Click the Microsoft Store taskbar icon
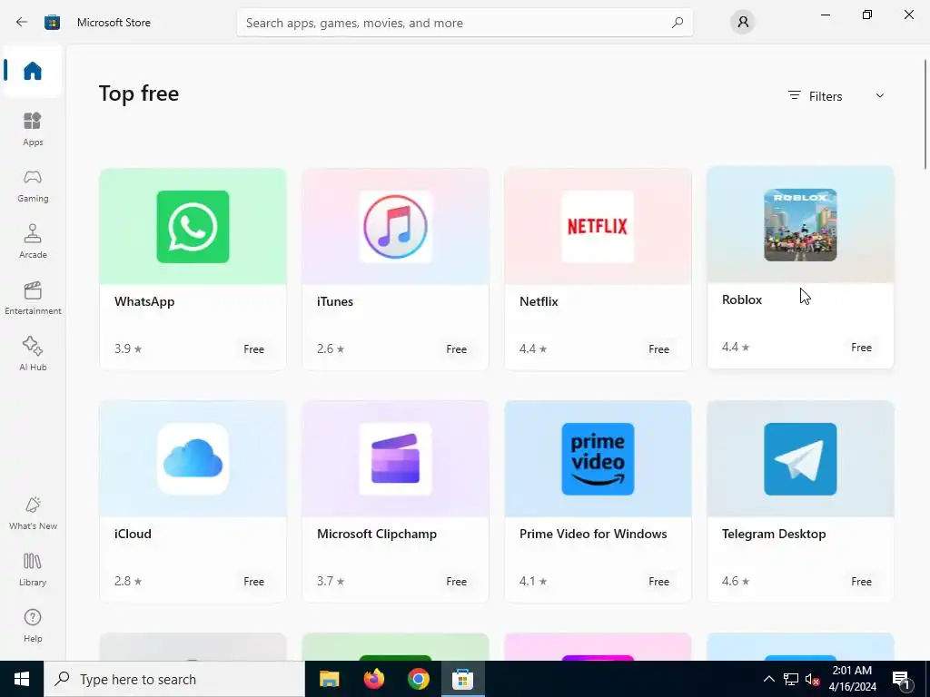This screenshot has height=697, width=930. (462, 679)
